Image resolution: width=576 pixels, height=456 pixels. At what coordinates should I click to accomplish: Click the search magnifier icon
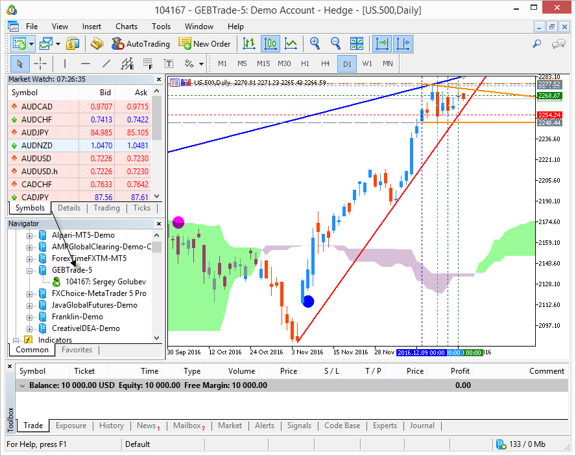(x=536, y=43)
